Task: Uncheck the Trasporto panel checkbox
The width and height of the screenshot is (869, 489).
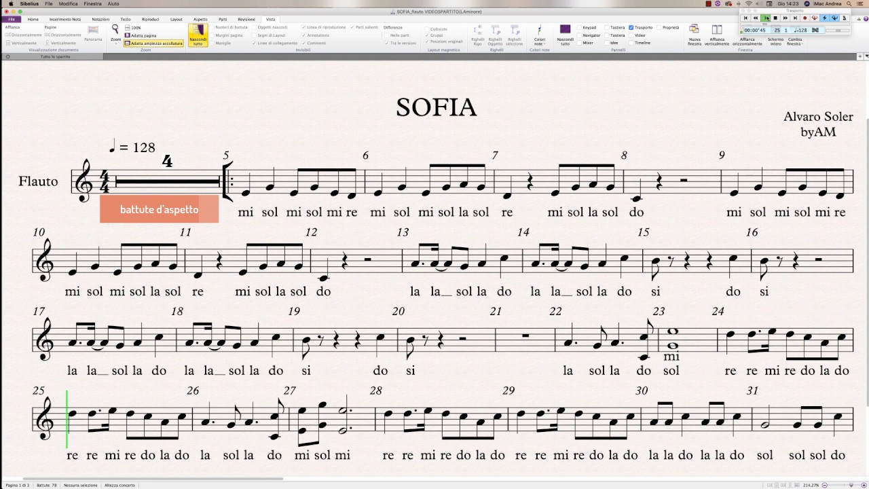Action: [631, 28]
